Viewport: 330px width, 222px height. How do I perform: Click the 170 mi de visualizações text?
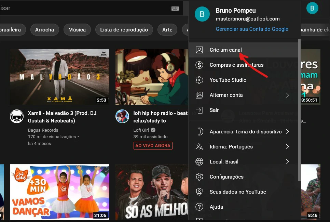[x=52, y=136]
